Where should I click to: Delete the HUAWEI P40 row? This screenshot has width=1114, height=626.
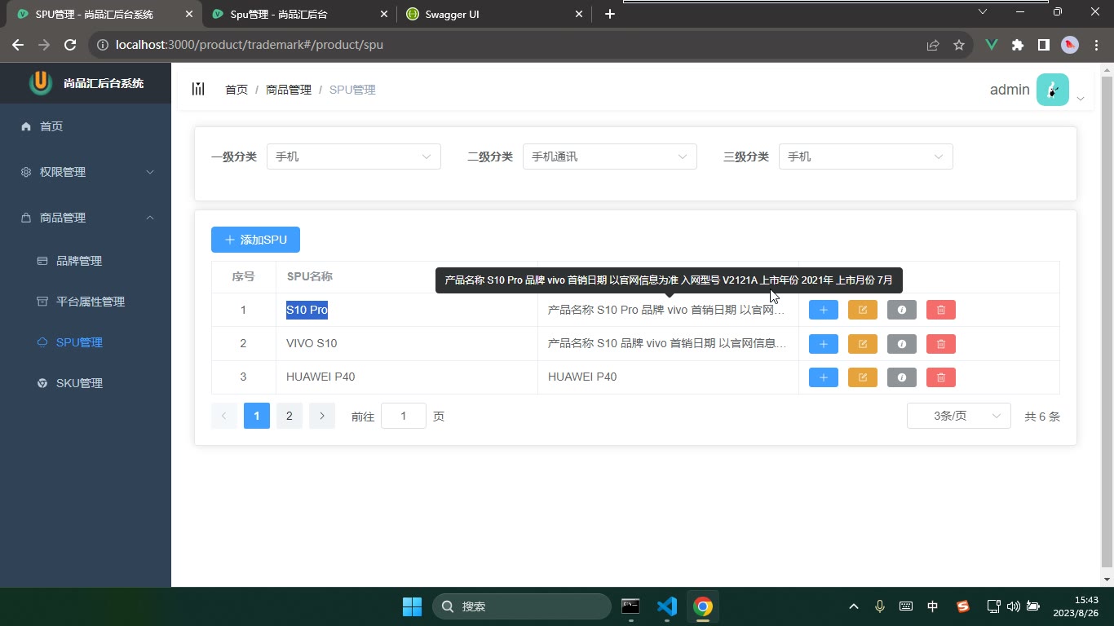click(x=940, y=377)
